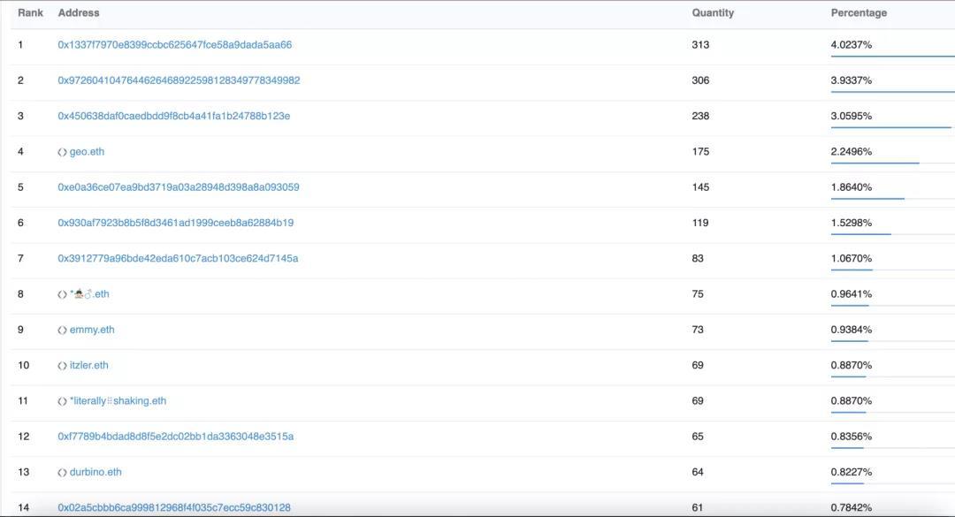Screen dimensions: 955x517
Task: Open the emmy.eth holder link
Action: click(92, 330)
